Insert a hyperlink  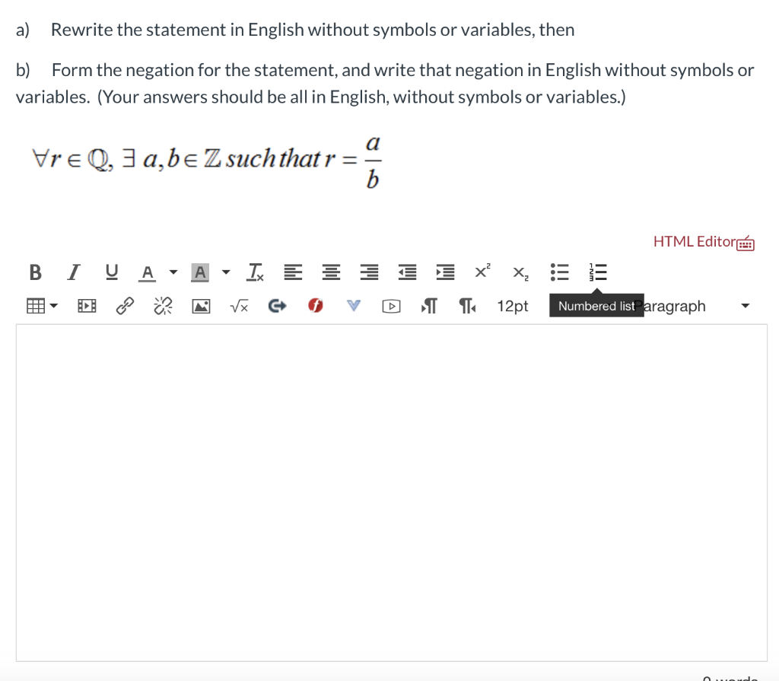pos(124,305)
